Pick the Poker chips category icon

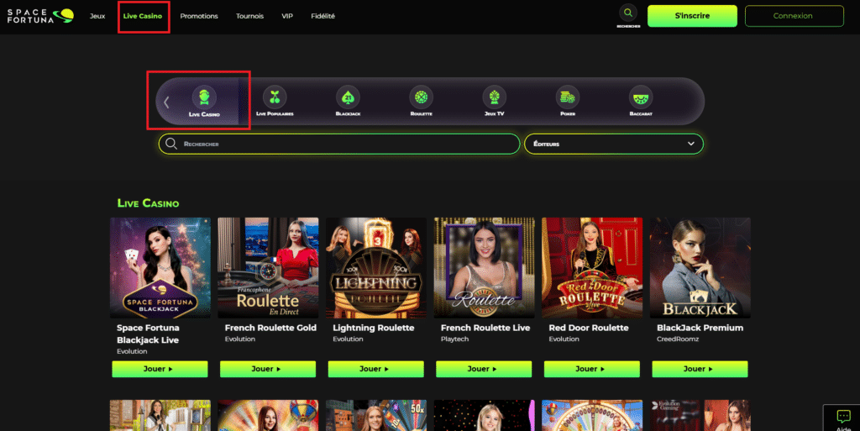[x=568, y=97]
